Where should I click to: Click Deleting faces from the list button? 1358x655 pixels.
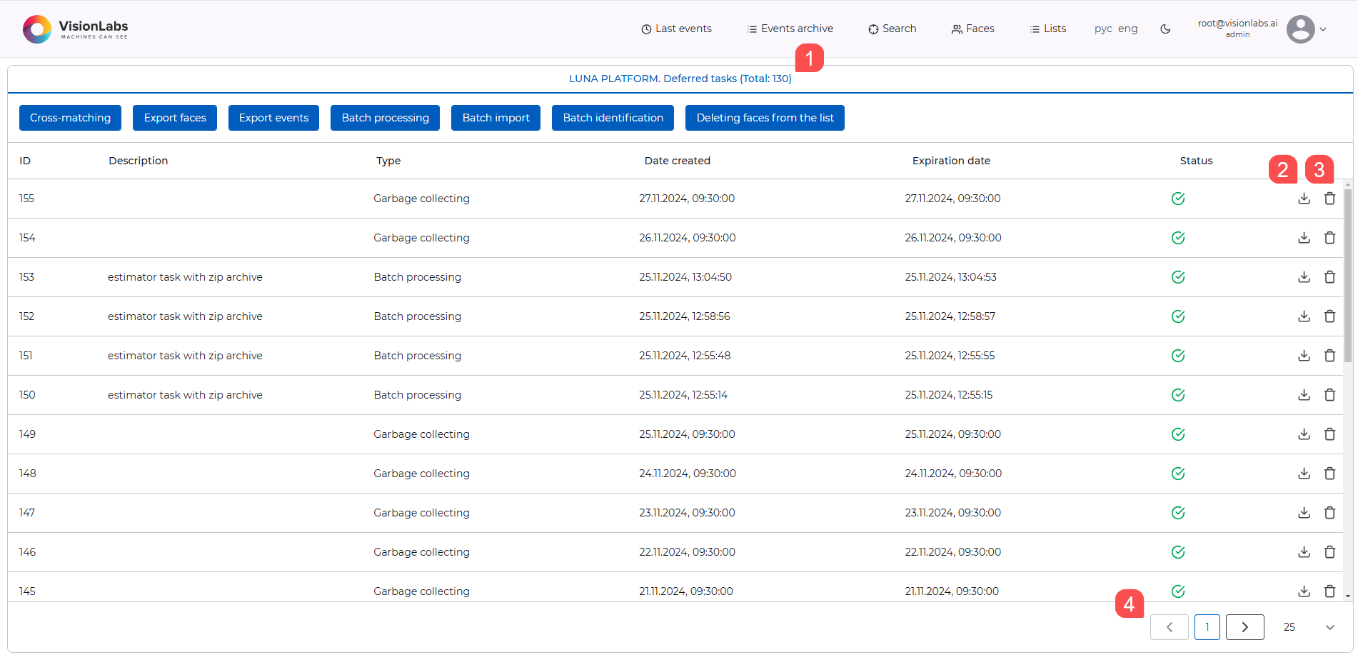click(765, 118)
